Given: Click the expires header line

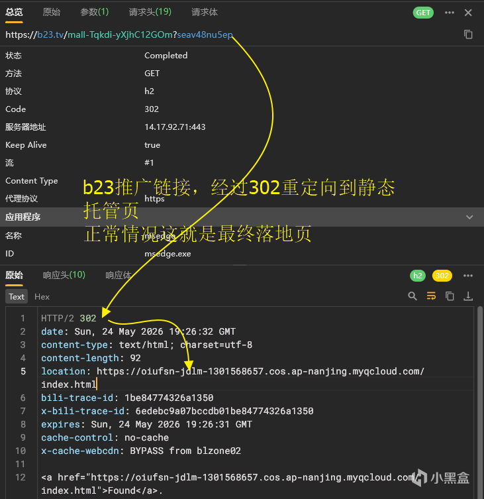Looking at the screenshot, I should click(146, 424).
